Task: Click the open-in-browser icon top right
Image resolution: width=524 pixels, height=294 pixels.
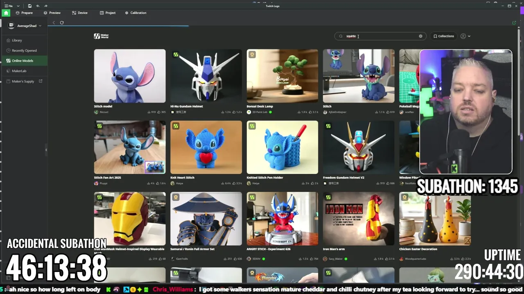Action: coord(514,23)
